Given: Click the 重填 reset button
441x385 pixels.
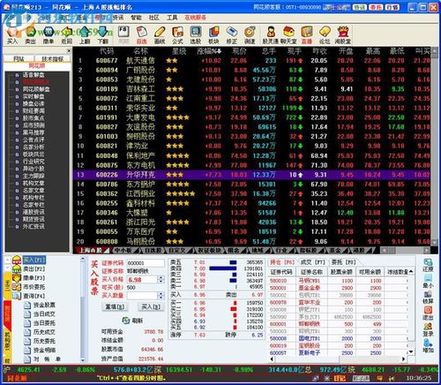Looking at the screenshot, I should click(115, 306).
